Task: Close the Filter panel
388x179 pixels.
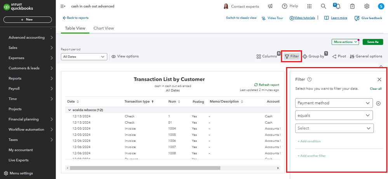Action: (x=379, y=79)
